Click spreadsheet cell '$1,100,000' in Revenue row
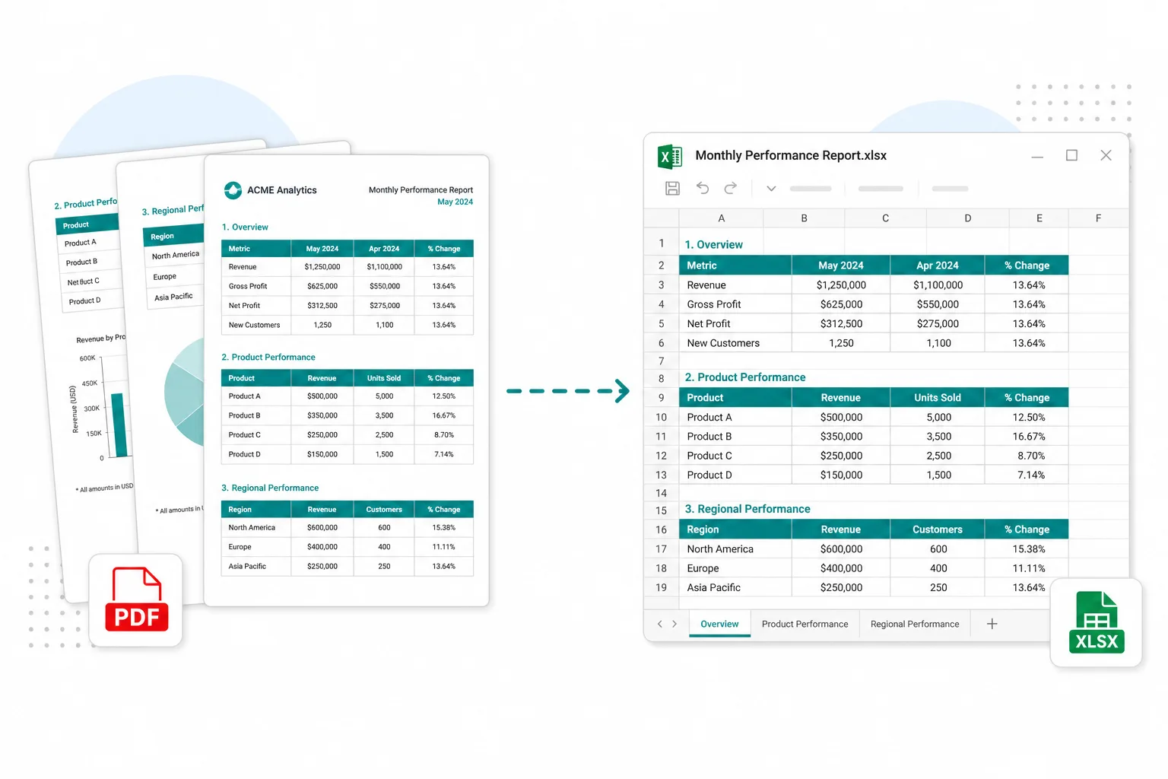 (938, 285)
